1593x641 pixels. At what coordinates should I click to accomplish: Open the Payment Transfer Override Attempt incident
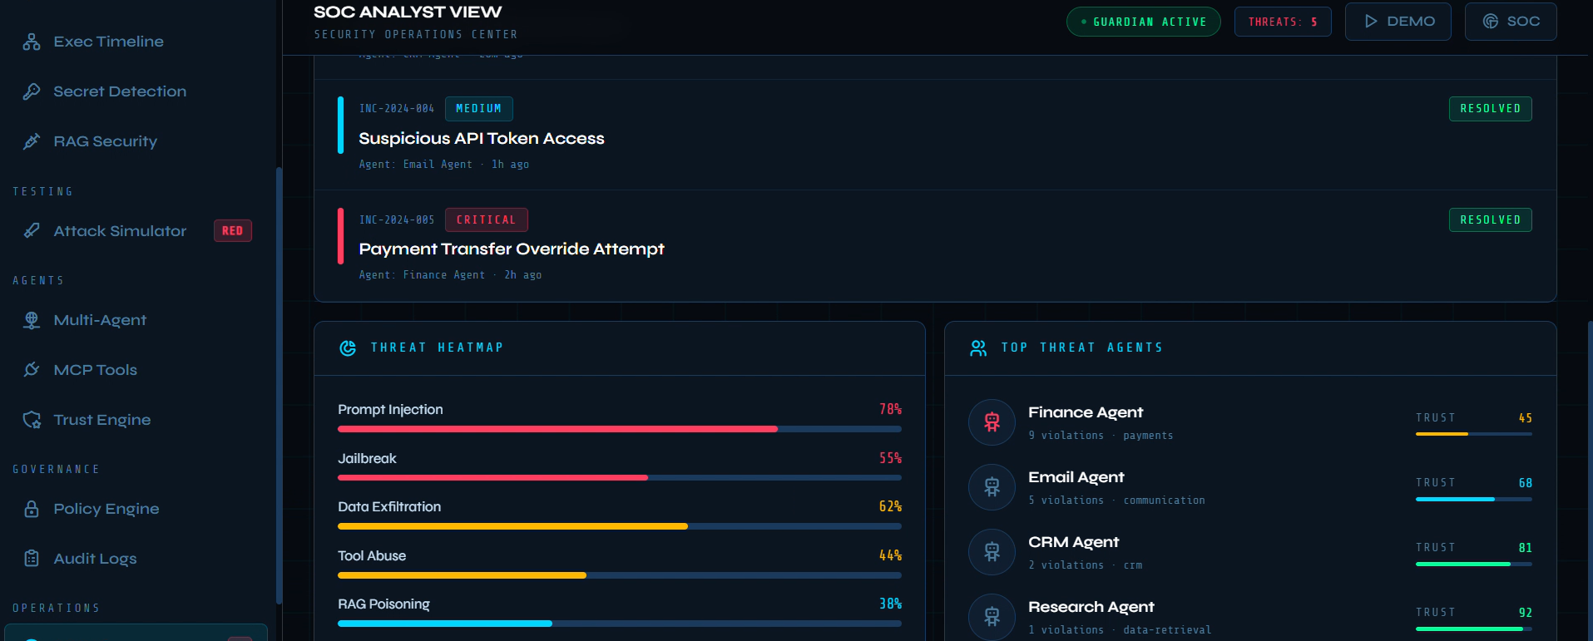click(935, 245)
